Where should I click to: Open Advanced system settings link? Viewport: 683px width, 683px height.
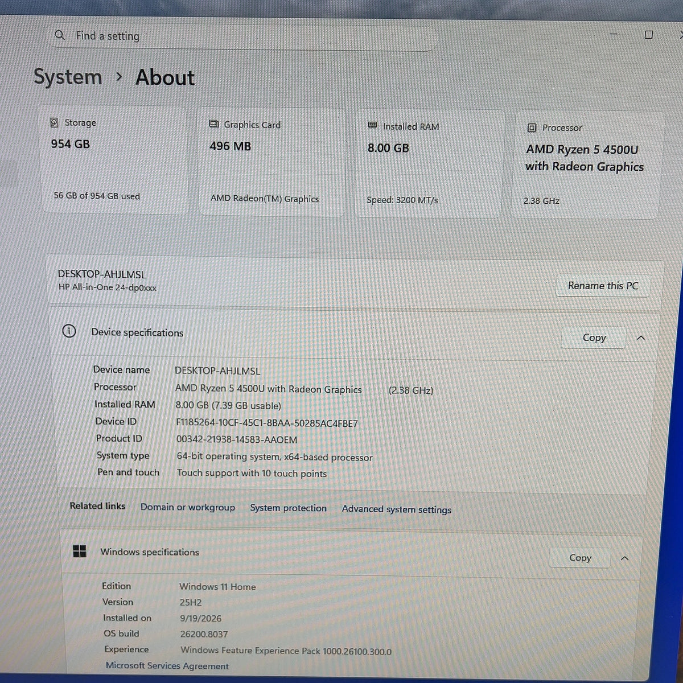[397, 509]
